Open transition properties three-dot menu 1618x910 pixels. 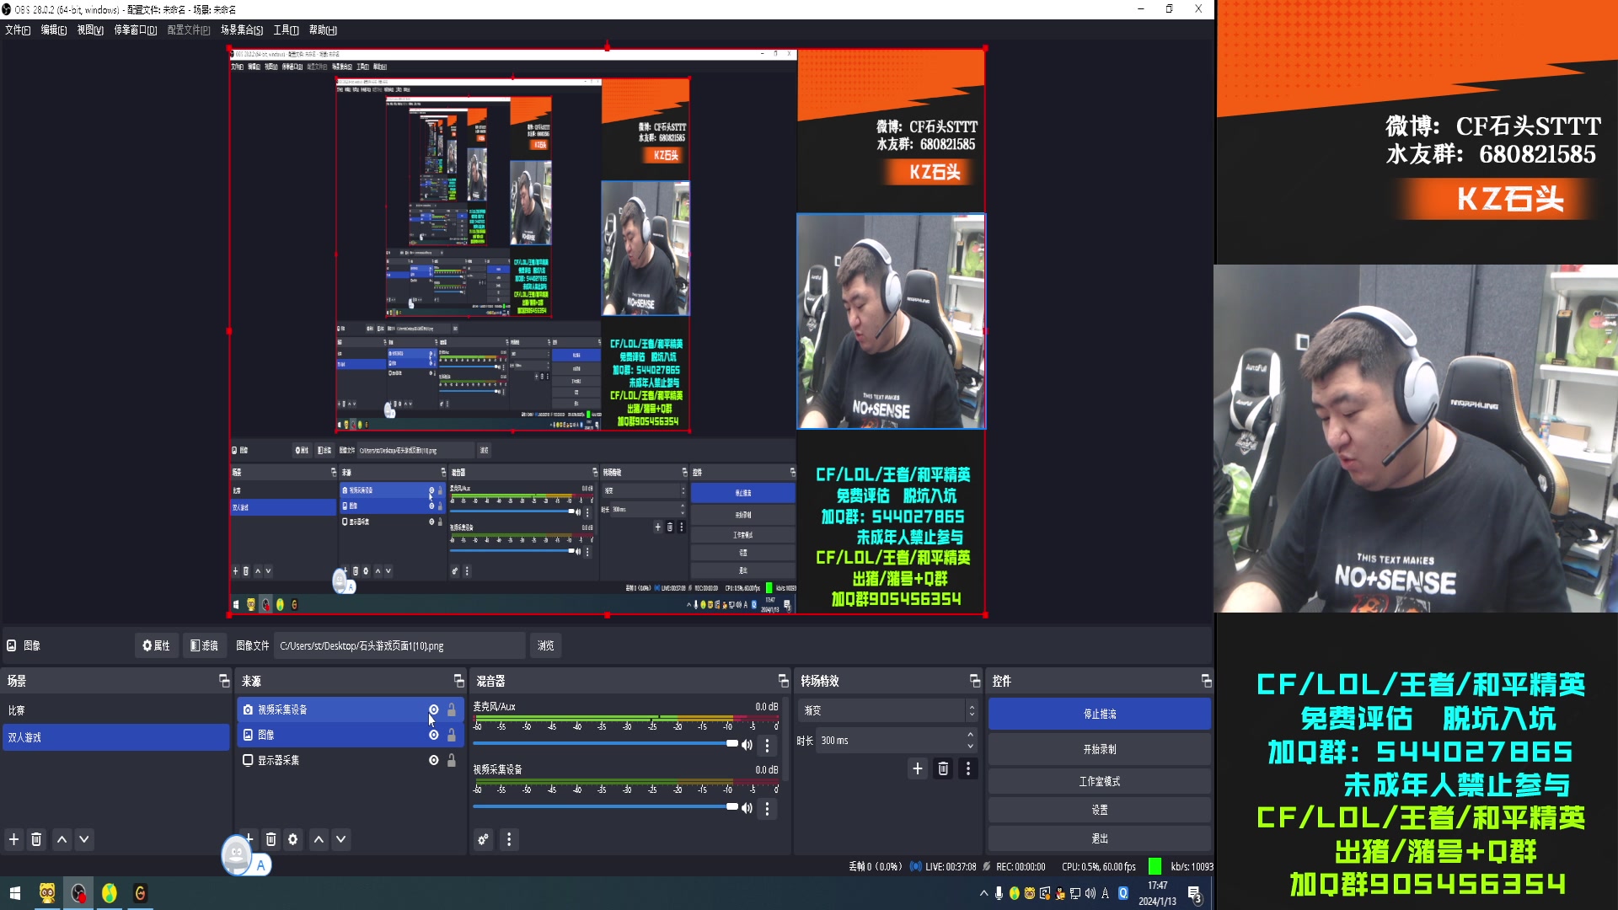(x=968, y=768)
